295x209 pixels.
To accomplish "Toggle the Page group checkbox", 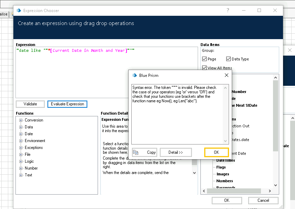I will (205, 59).
